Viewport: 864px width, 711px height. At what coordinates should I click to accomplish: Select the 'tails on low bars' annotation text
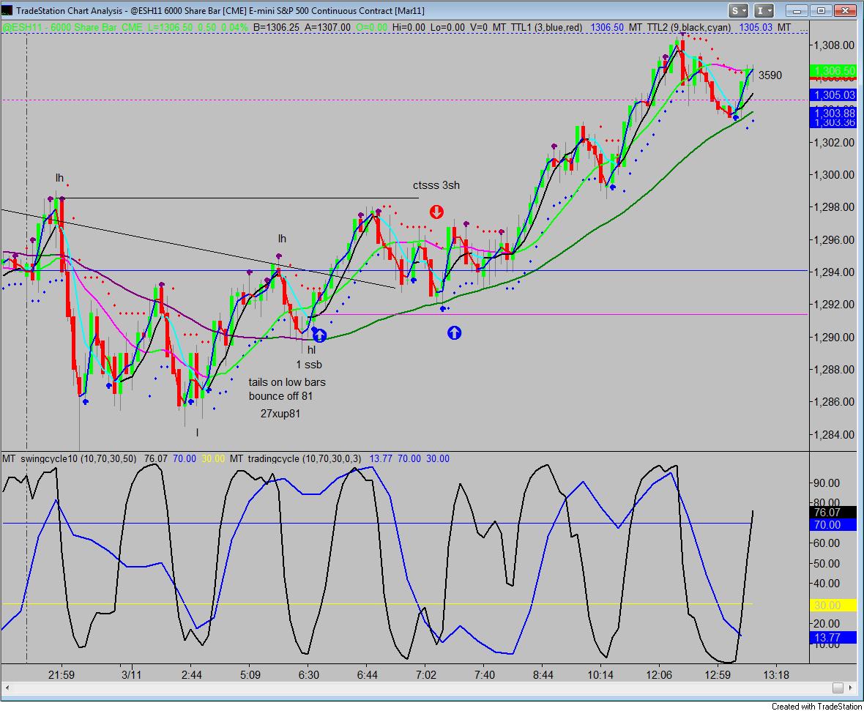(x=286, y=382)
